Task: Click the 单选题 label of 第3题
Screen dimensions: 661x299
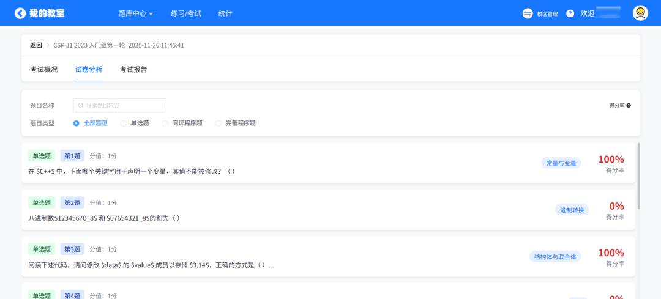Action: tap(42, 249)
